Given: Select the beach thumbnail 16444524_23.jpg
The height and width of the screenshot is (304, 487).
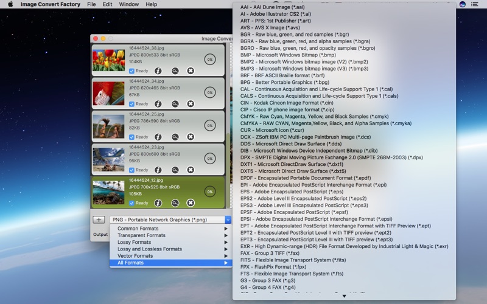Looking at the screenshot, I should pyautogui.click(x=108, y=159).
